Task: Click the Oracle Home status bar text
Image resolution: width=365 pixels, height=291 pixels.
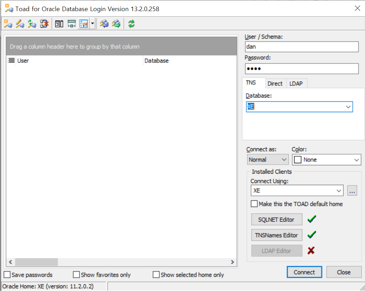Action: pyautogui.click(x=48, y=286)
